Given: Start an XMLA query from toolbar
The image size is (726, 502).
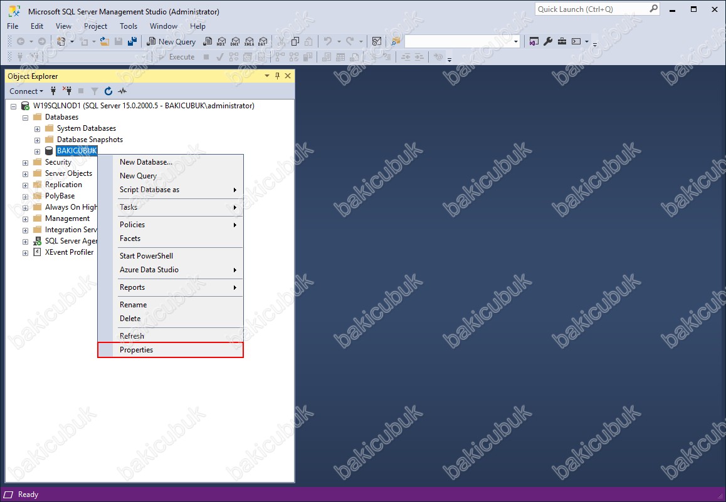Looking at the screenshot, I should (x=249, y=41).
